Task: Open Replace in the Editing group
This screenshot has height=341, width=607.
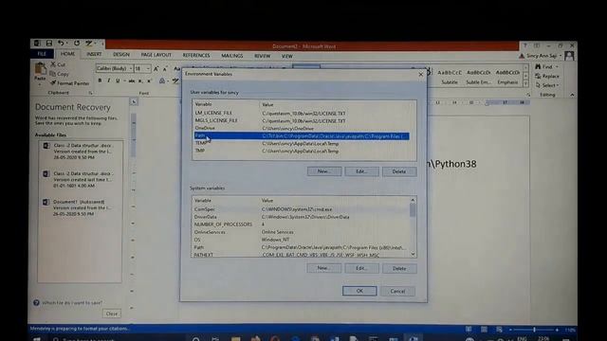Action: (546, 76)
